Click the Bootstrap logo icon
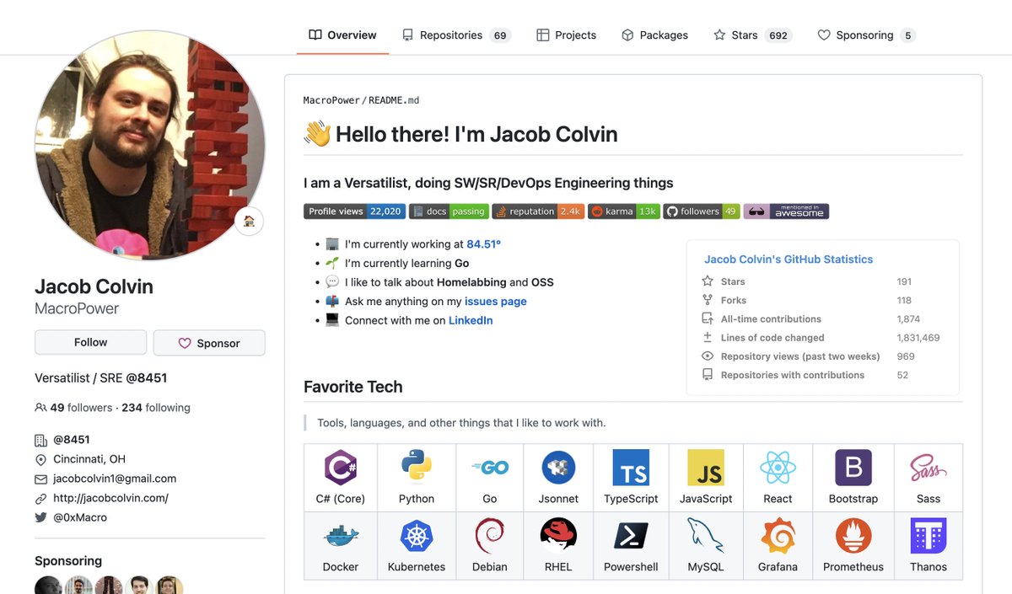 point(853,467)
